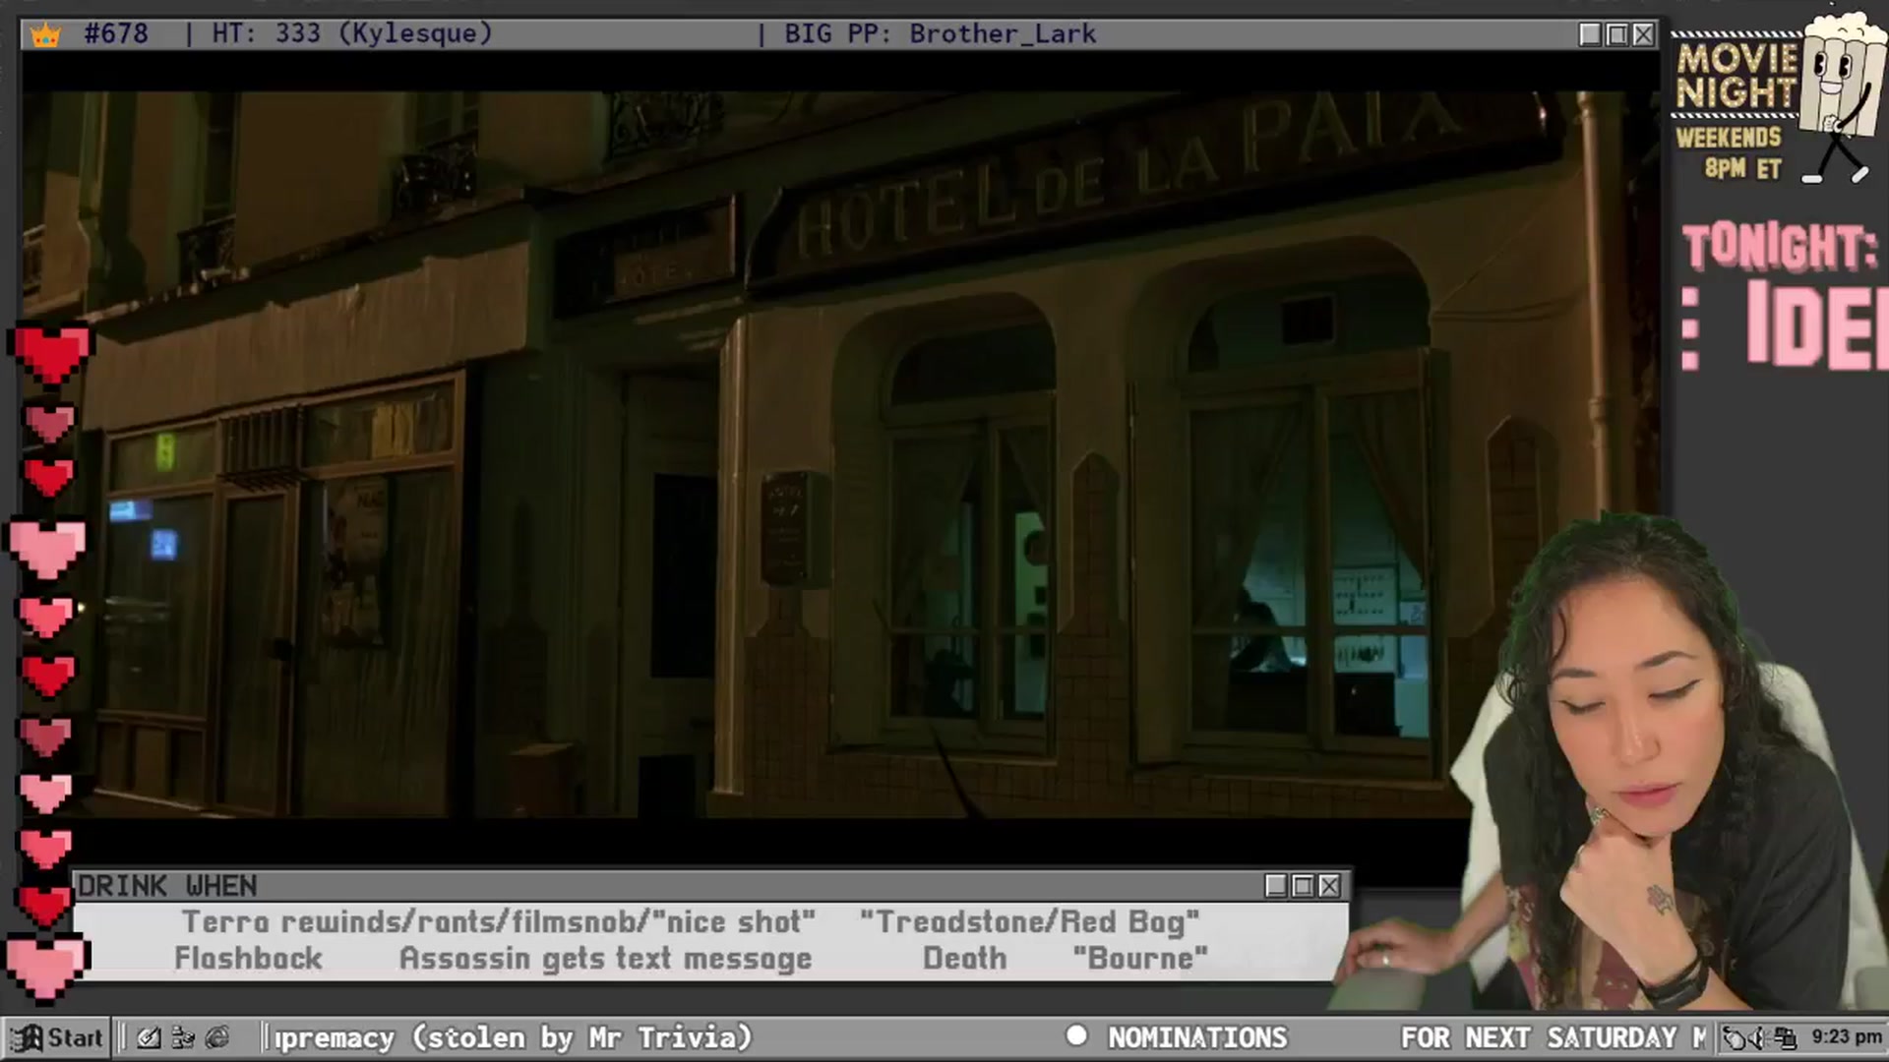Click the '#678' counter in title bar

(x=116, y=34)
